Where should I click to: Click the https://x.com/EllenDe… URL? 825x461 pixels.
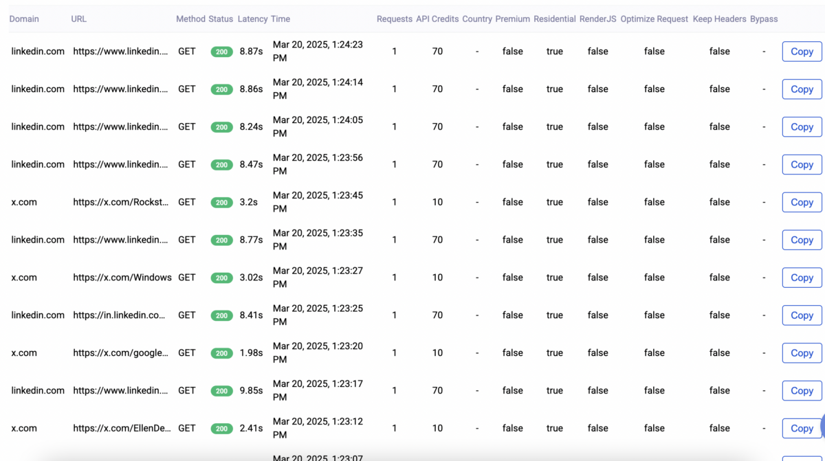point(122,428)
